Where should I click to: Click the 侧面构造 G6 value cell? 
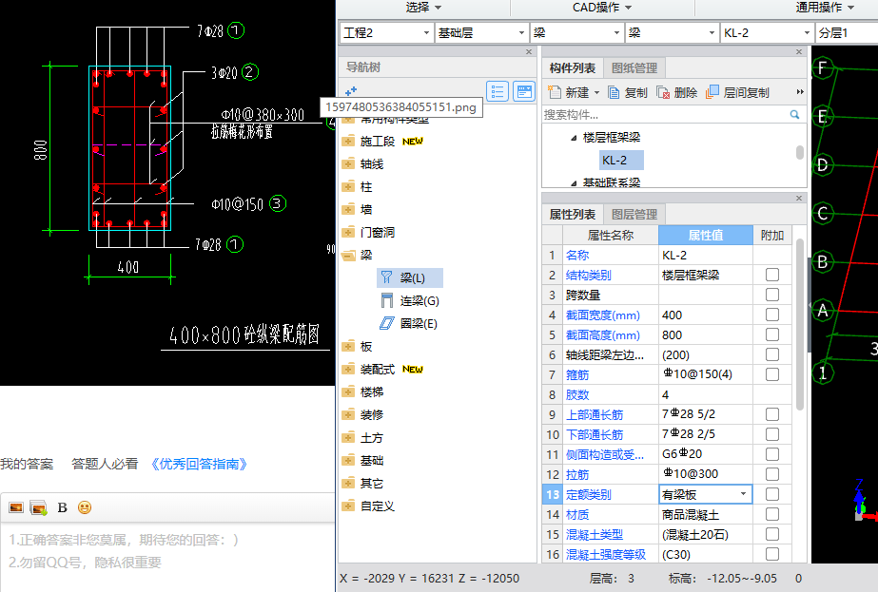pyautogui.click(x=706, y=454)
